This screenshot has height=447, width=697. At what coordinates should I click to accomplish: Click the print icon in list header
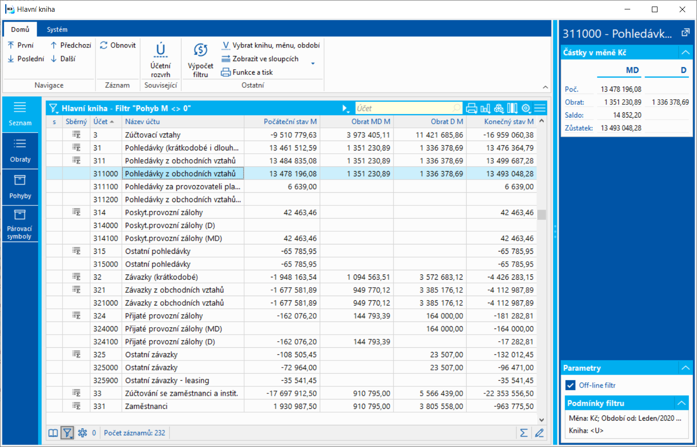click(x=471, y=109)
